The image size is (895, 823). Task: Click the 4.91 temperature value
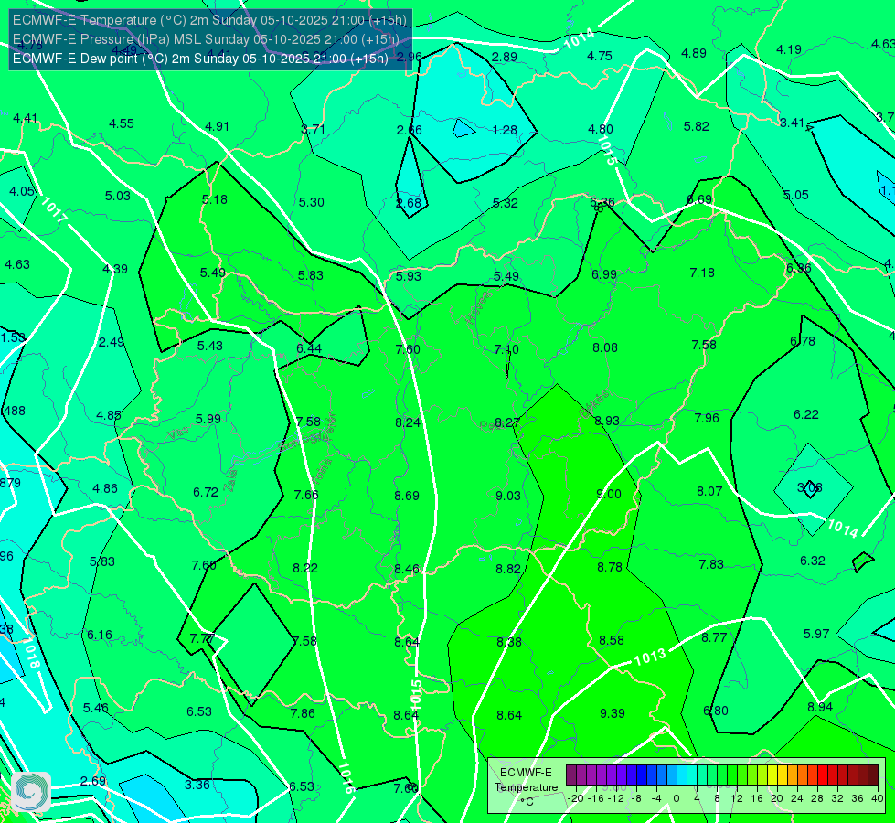point(217,127)
